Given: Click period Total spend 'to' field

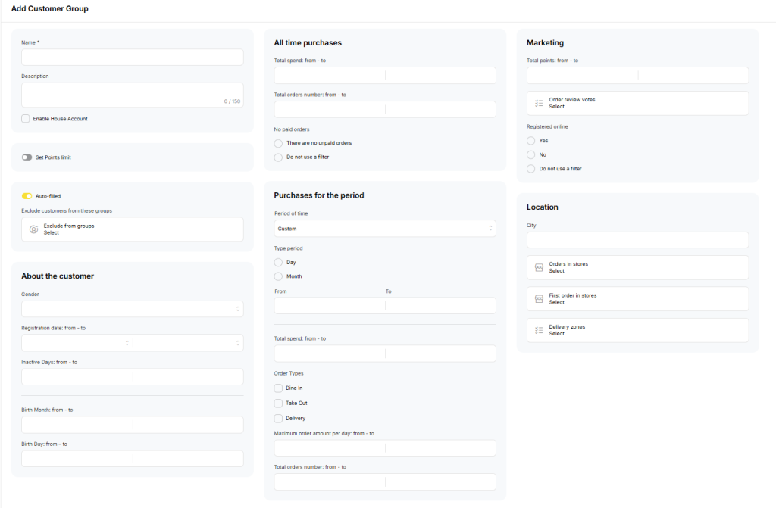Looking at the screenshot, I should click(440, 354).
